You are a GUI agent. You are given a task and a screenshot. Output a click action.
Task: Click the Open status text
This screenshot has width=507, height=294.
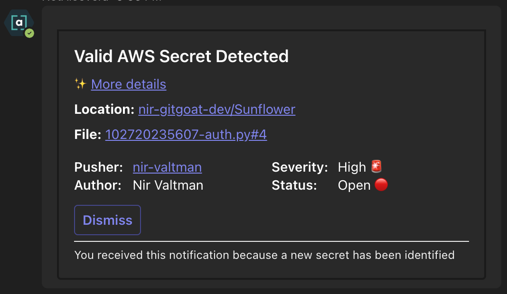click(x=354, y=185)
